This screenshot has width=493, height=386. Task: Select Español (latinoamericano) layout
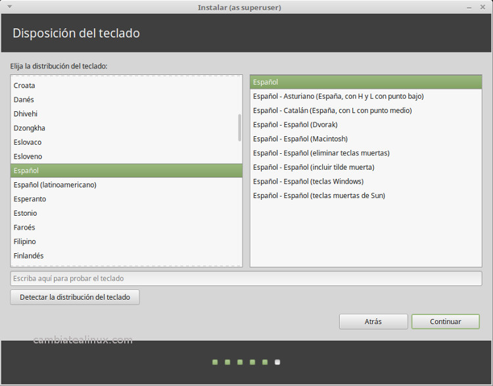pyautogui.click(x=126, y=185)
